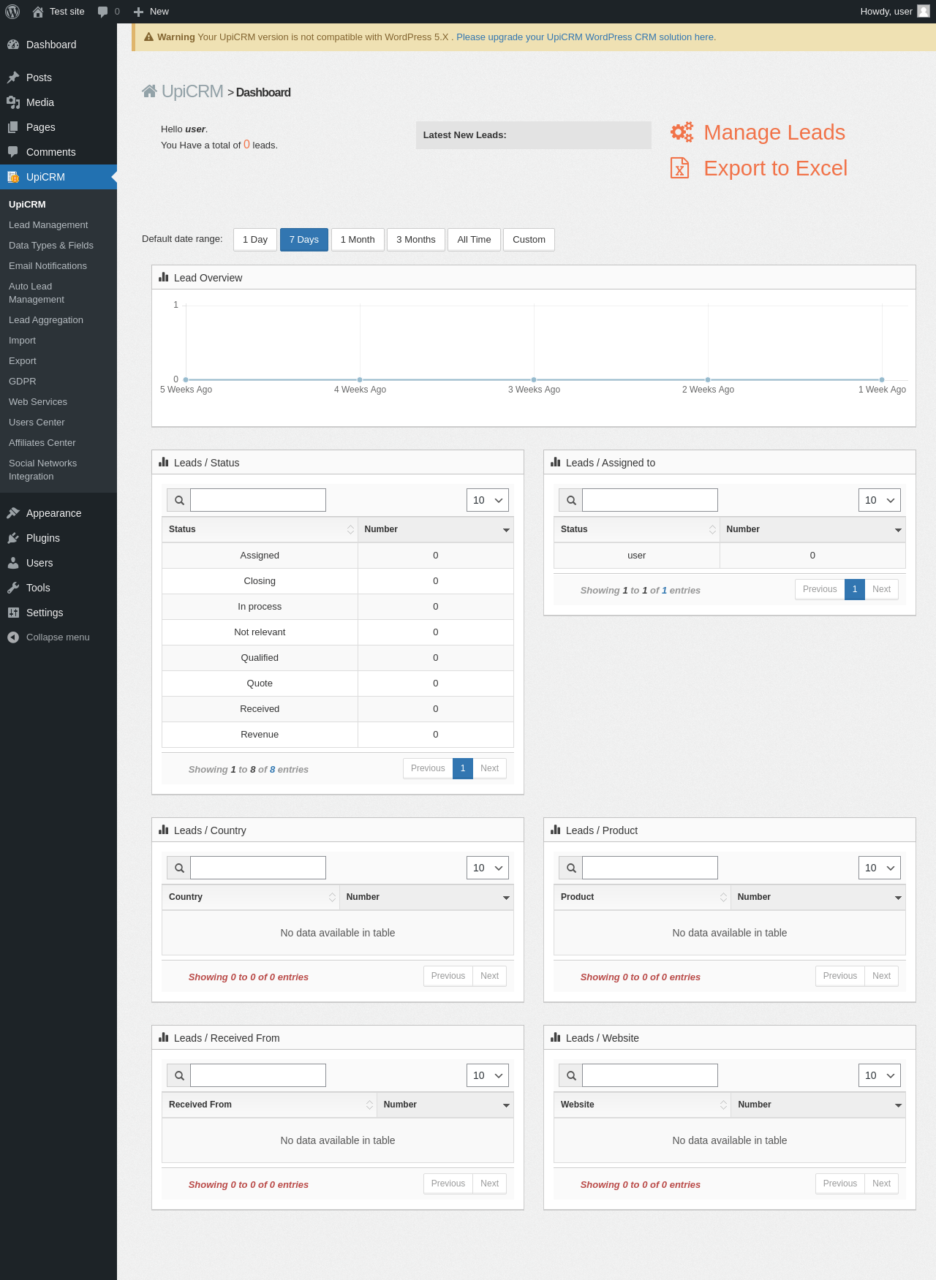936x1280 pixels.
Task: Select the 1 Month date range
Action: point(358,240)
